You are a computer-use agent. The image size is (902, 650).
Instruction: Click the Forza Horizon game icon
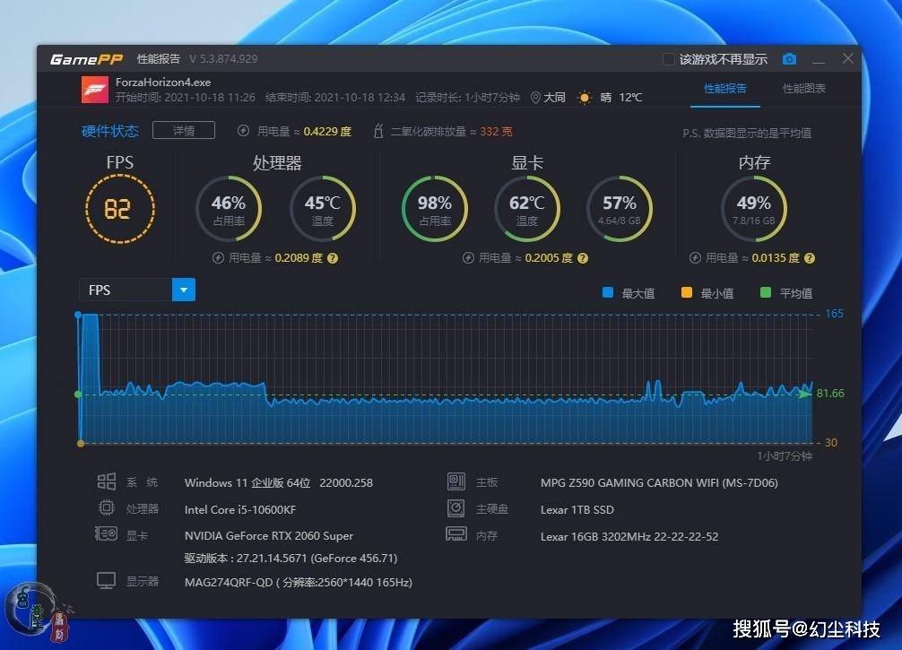point(94,91)
